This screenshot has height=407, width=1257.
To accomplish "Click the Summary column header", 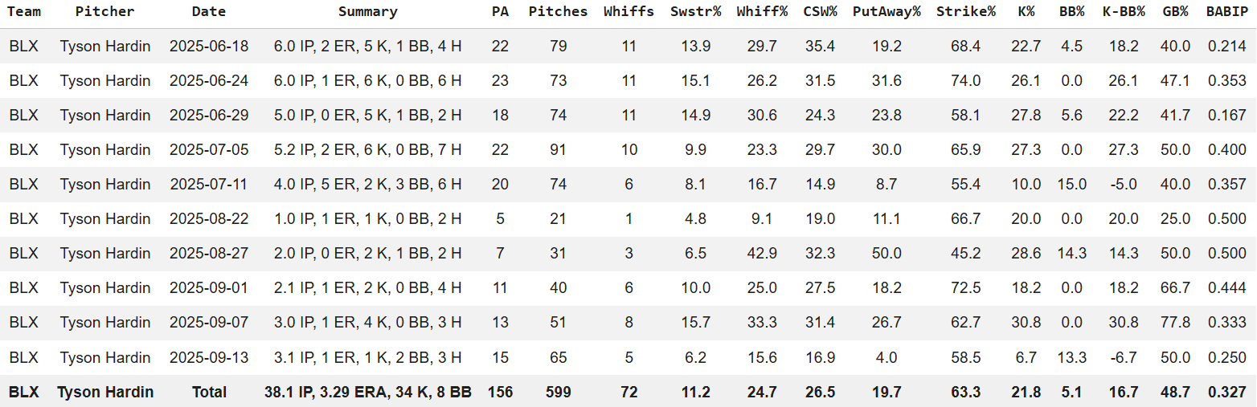I will click(367, 12).
